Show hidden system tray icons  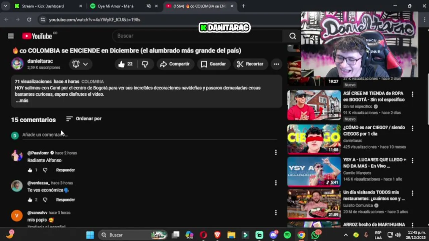(346, 235)
